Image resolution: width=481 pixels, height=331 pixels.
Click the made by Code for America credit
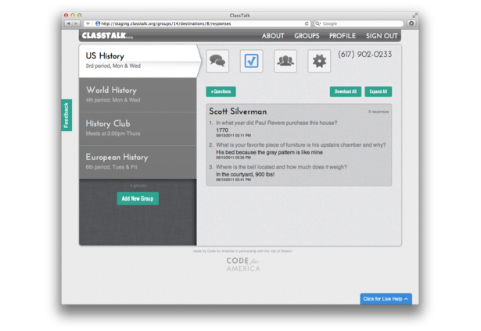[x=242, y=251]
